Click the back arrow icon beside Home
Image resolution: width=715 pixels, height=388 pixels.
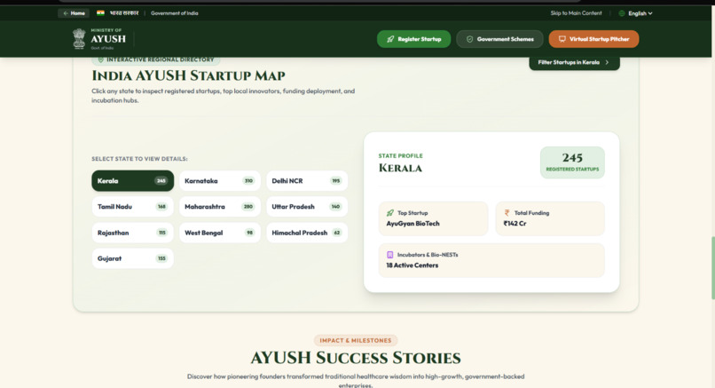coord(66,13)
